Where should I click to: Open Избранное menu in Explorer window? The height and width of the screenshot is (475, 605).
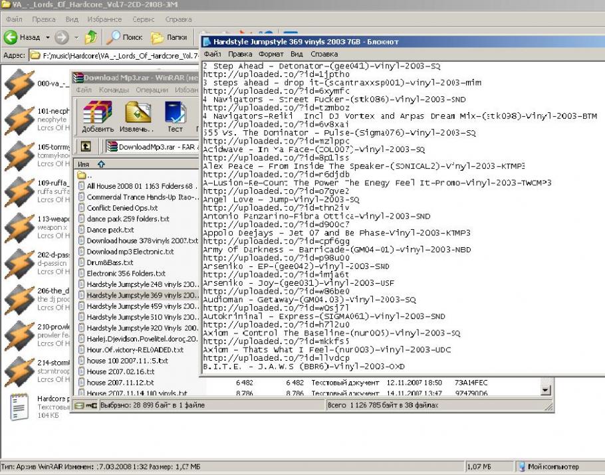(x=104, y=19)
